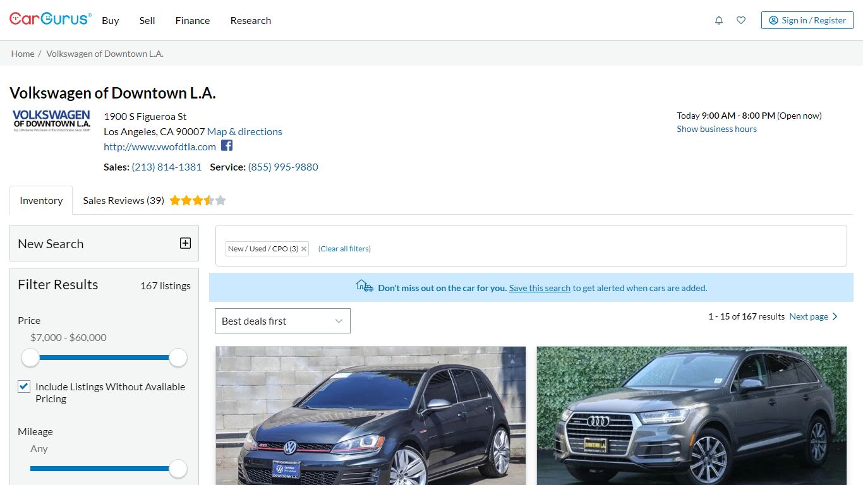Open notifications bell icon
This screenshot has height=485, width=863.
719,20
